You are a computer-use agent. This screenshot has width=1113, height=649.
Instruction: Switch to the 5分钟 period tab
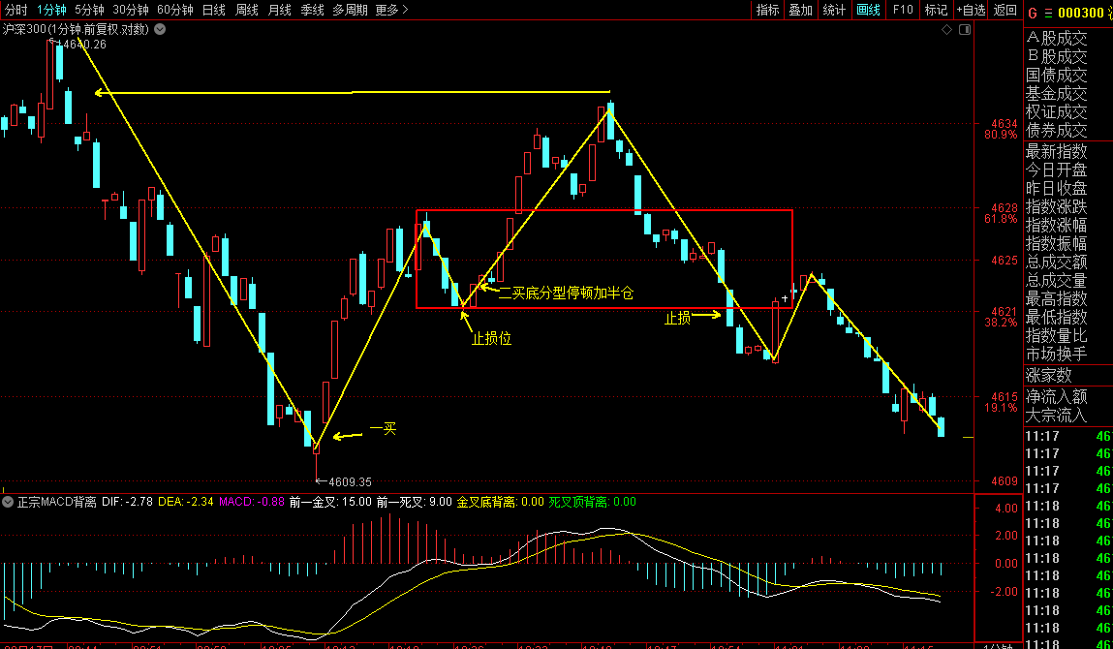click(x=89, y=10)
